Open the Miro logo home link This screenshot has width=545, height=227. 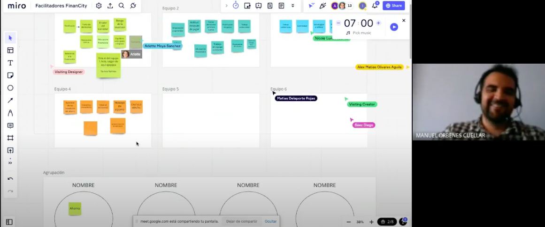tap(17, 6)
